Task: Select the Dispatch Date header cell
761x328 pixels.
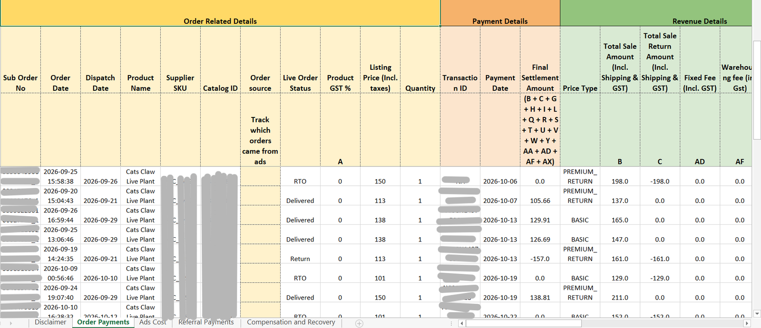Action: point(100,60)
